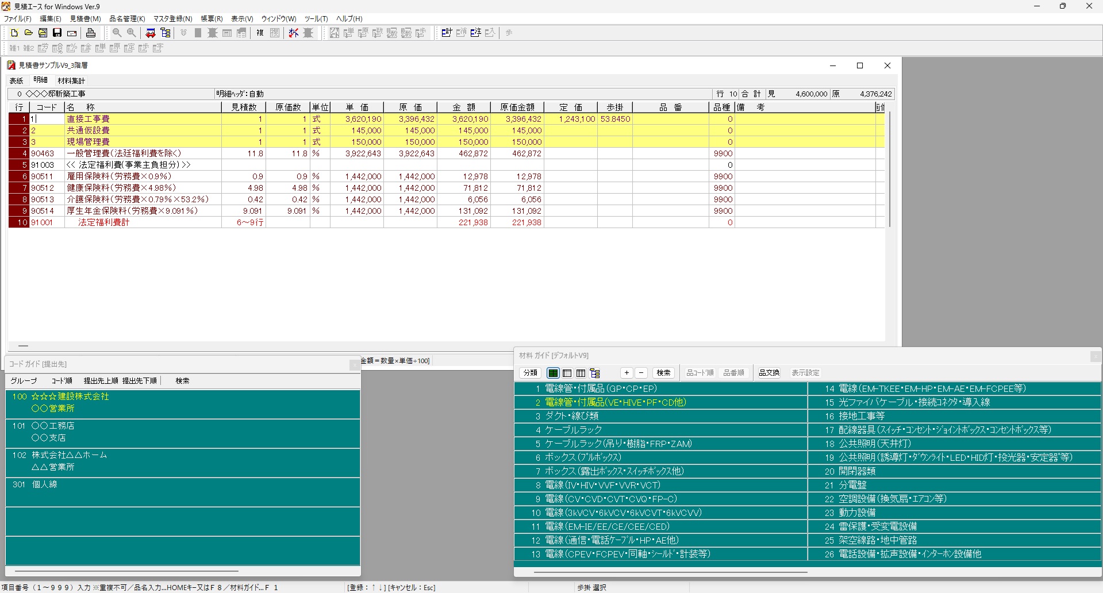Viewport: 1103px width, 593px height.
Task: Print the estimate with printer icon
Action: pos(91,33)
